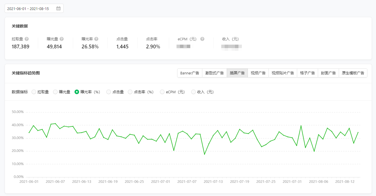The height and width of the screenshot is (196, 376).
Task: Click the lowest dip point on the trend line
Action: tap(204, 155)
